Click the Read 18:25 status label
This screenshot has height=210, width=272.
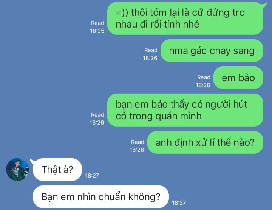97,27
